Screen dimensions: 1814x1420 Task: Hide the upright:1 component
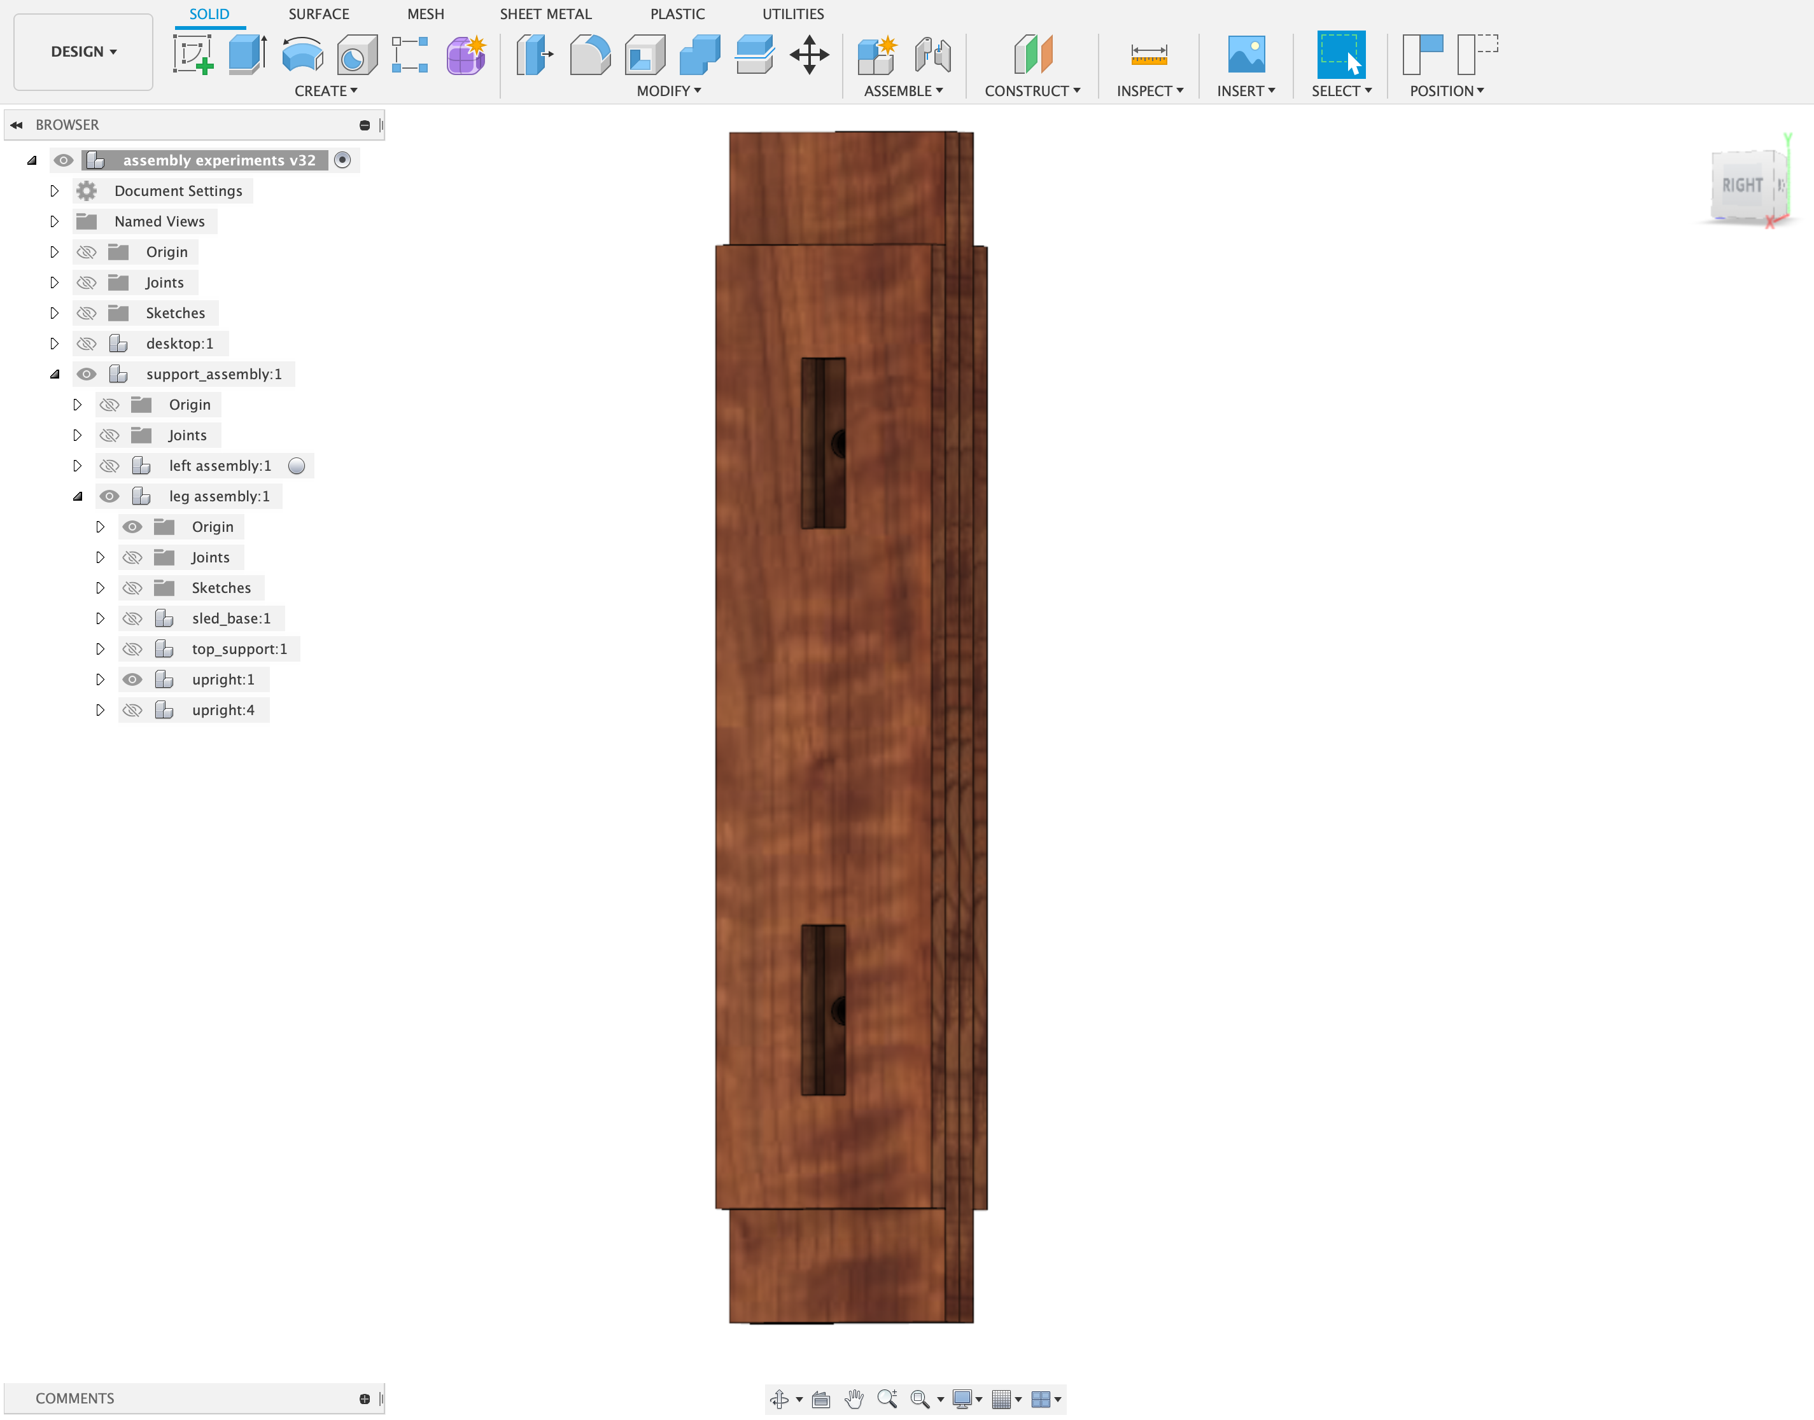(132, 679)
